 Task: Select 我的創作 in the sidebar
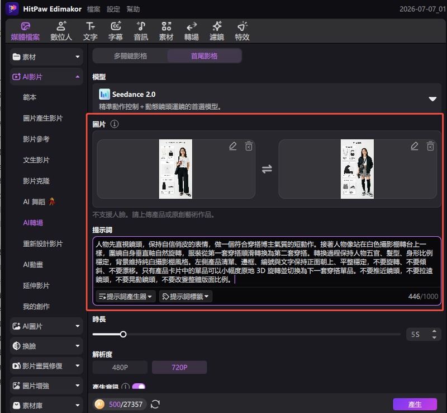click(36, 307)
